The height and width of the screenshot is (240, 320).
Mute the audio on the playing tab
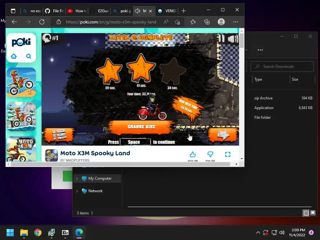coord(137,11)
